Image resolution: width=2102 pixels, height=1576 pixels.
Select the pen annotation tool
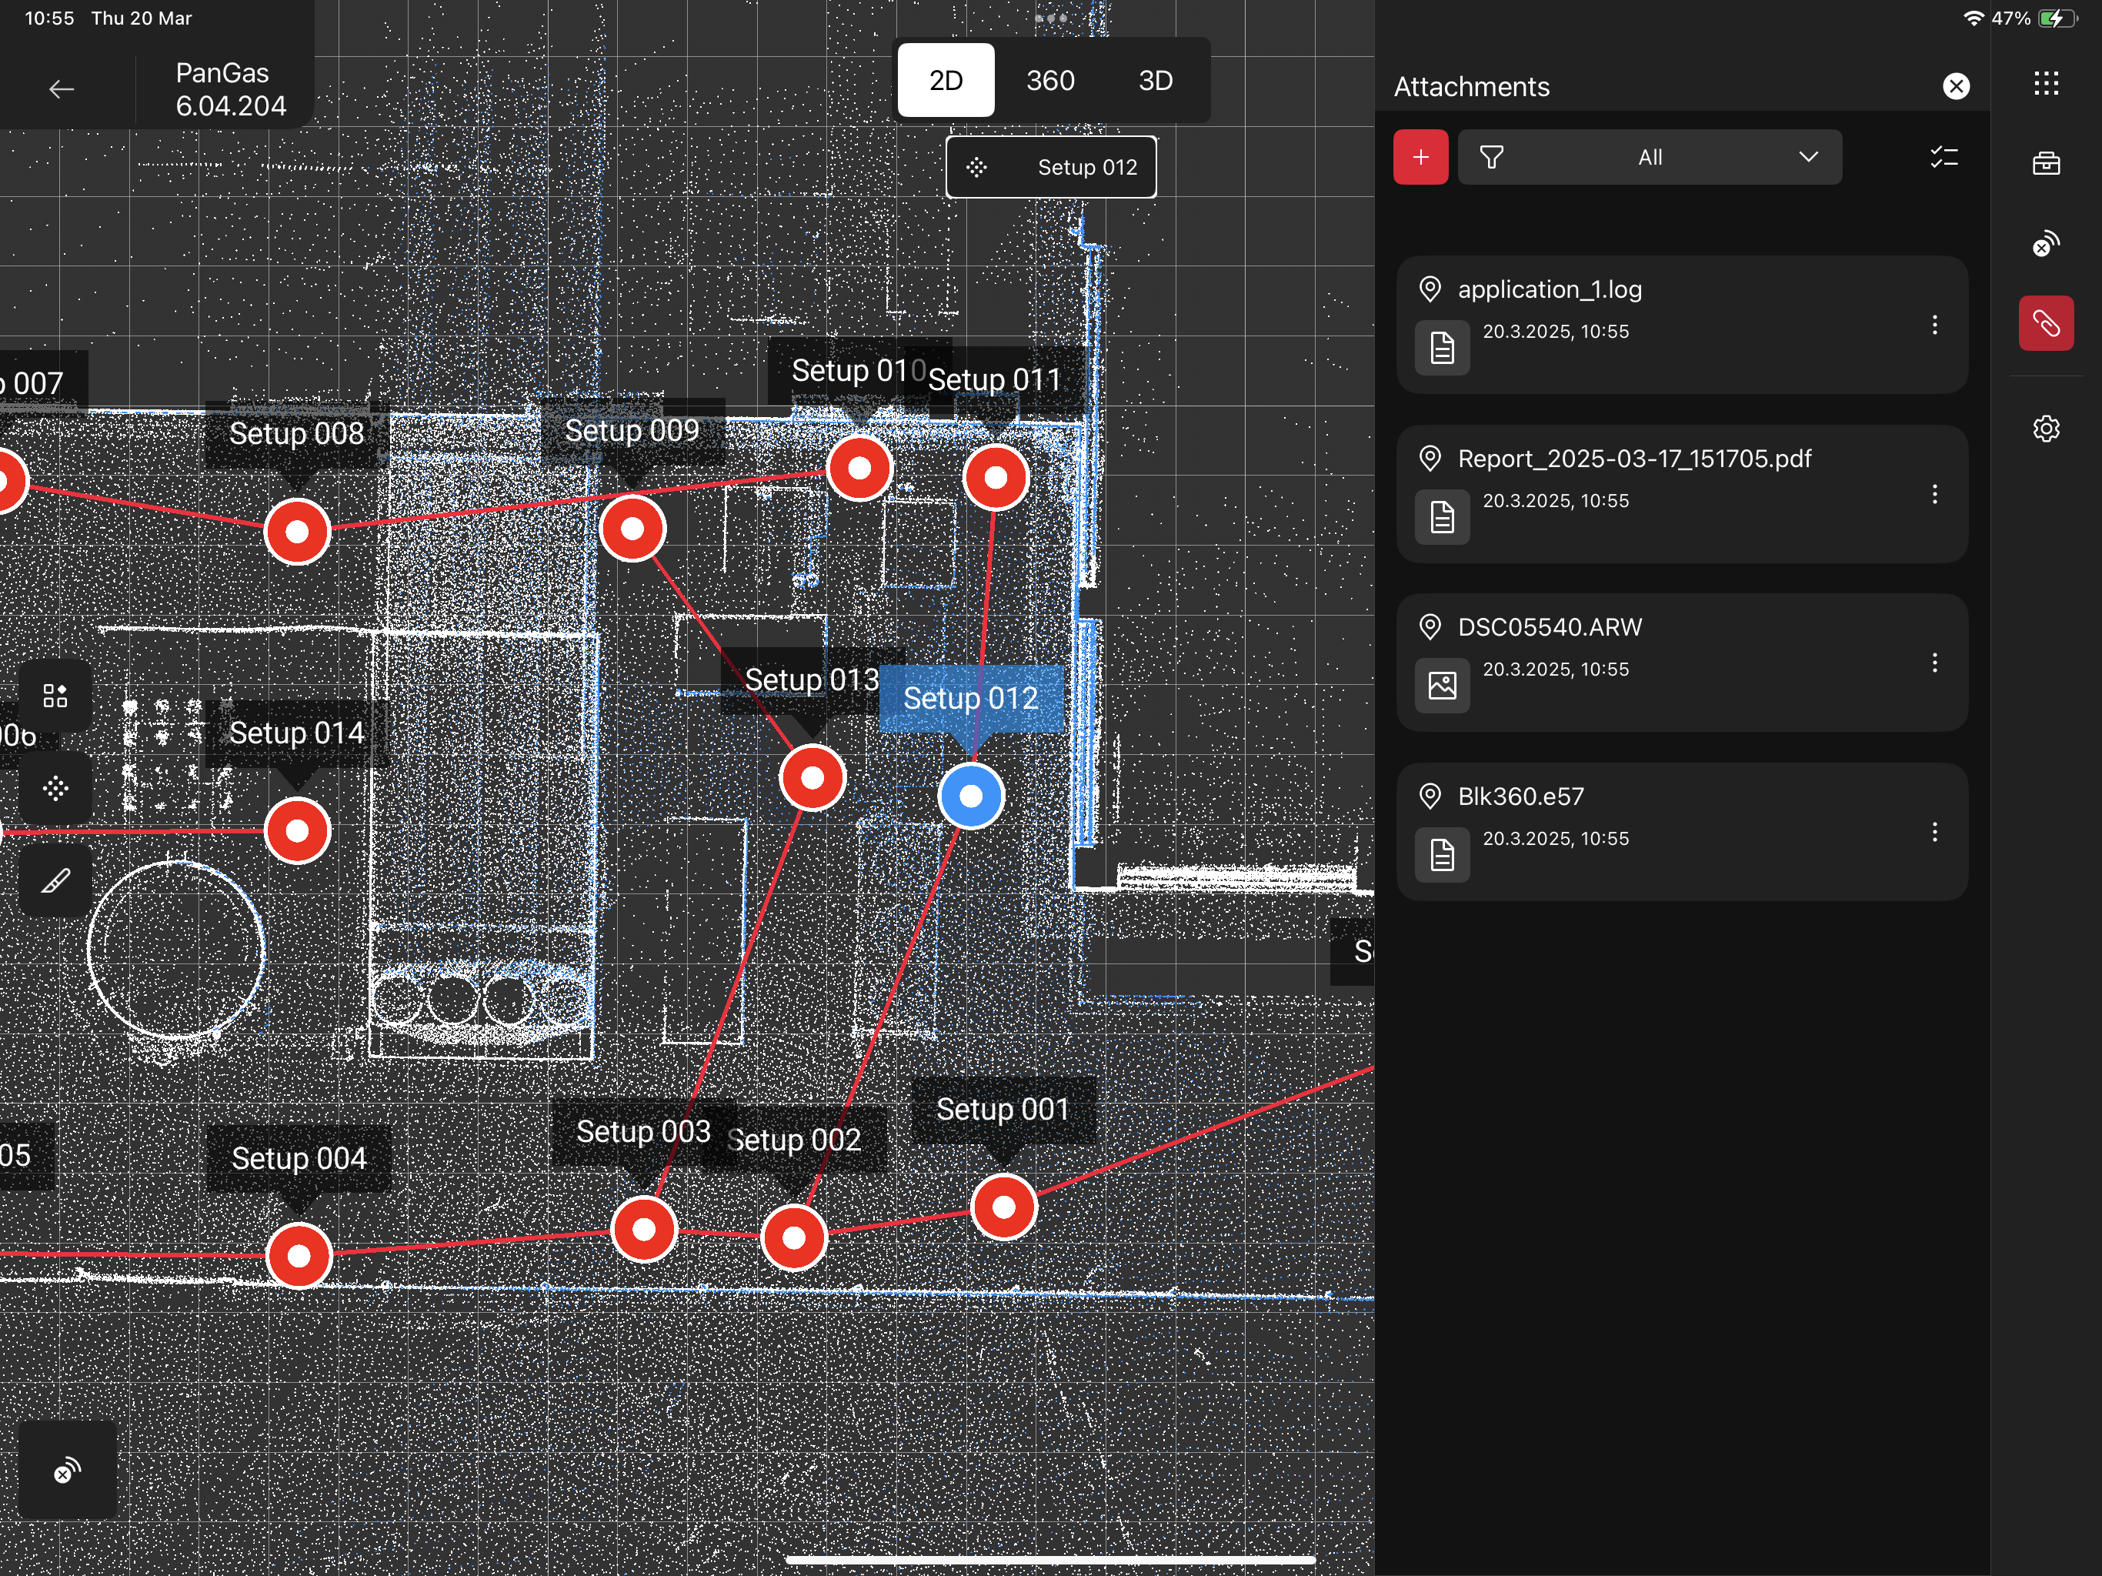55,881
